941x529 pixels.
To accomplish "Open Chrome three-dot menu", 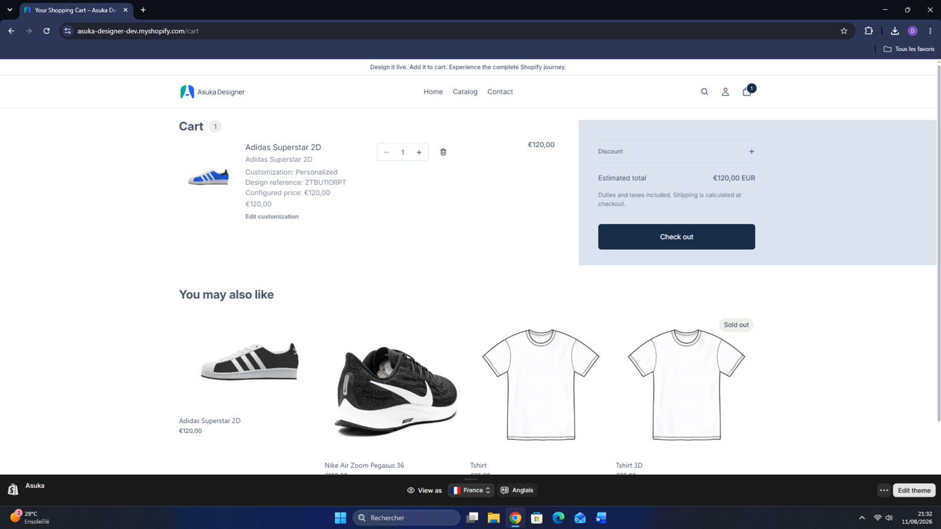I will pos(930,31).
